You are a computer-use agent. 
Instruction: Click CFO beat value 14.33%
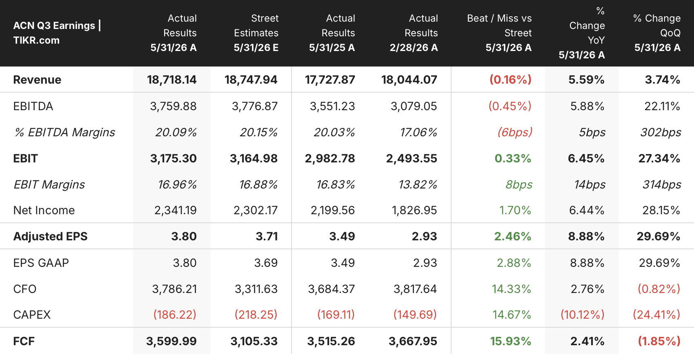point(512,289)
